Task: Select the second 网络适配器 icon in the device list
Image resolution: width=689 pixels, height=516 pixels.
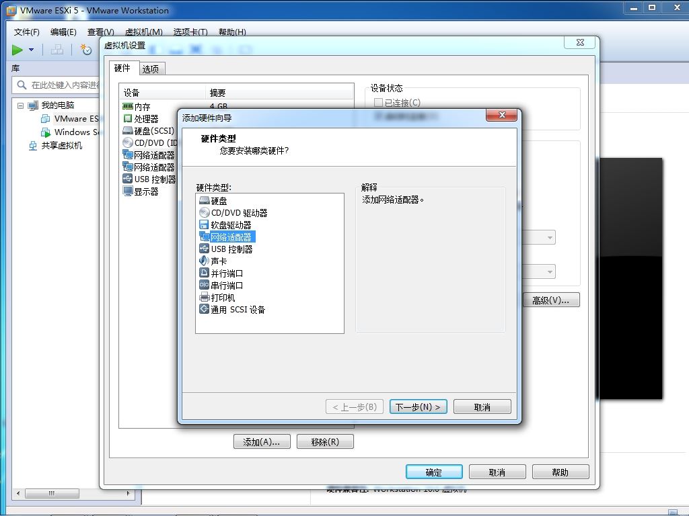Action: [127, 167]
